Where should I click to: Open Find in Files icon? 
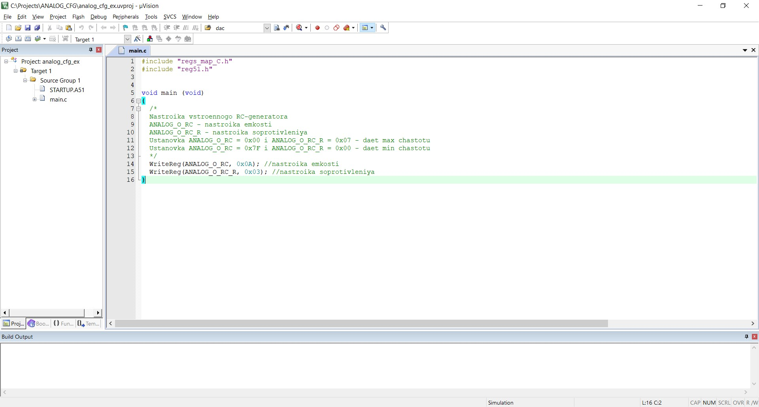point(208,28)
